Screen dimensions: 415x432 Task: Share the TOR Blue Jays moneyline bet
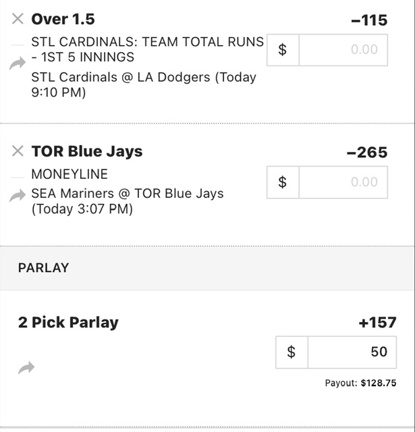[18, 196]
